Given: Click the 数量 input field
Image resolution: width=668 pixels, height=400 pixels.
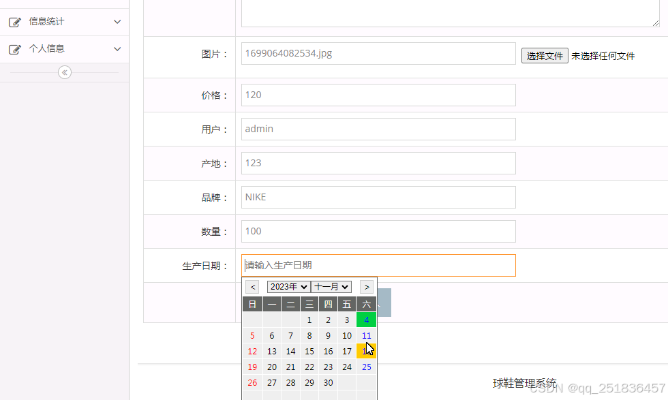Looking at the screenshot, I should click(x=378, y=231).
